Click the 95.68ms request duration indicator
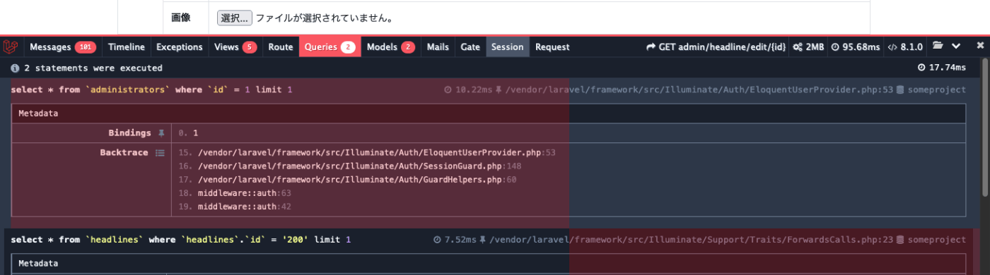The width and height of the screenshot is (990, 275). point(855,47)
